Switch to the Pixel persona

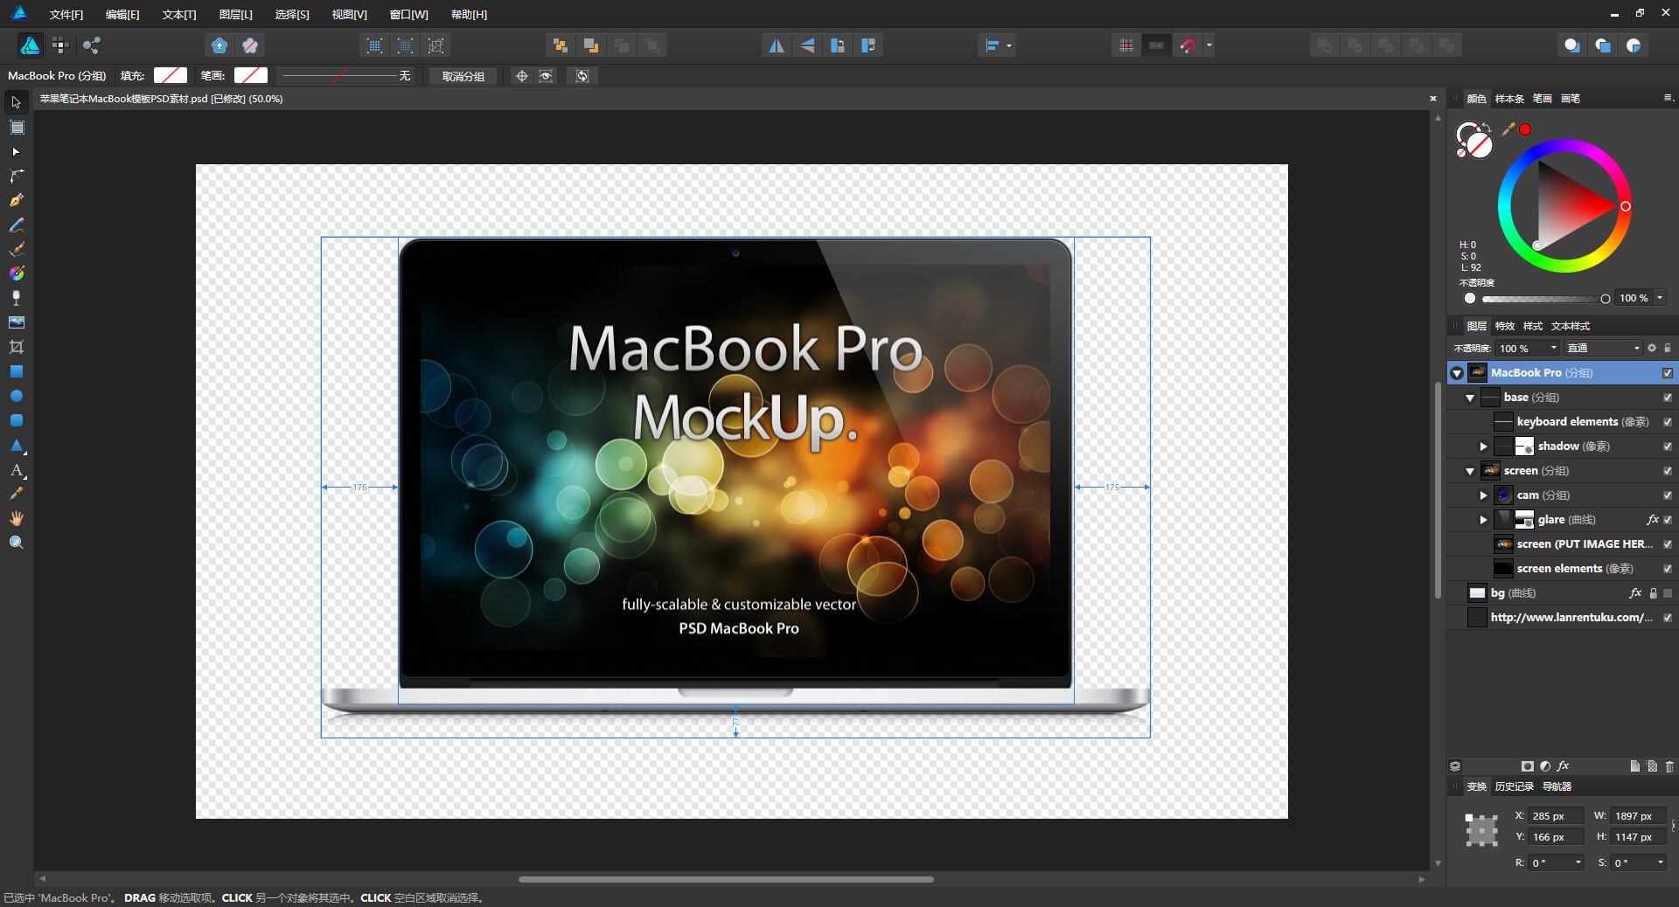coord(60,45)
